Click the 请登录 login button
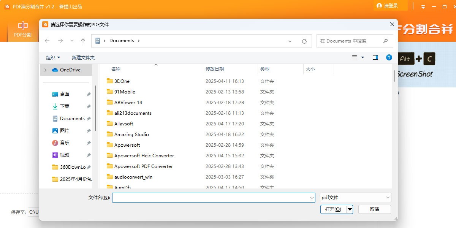This screenshot has height=228, width=456. pyautogui.click(x=391, y=6)
